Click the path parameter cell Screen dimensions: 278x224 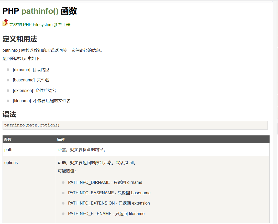click(8, 150)
